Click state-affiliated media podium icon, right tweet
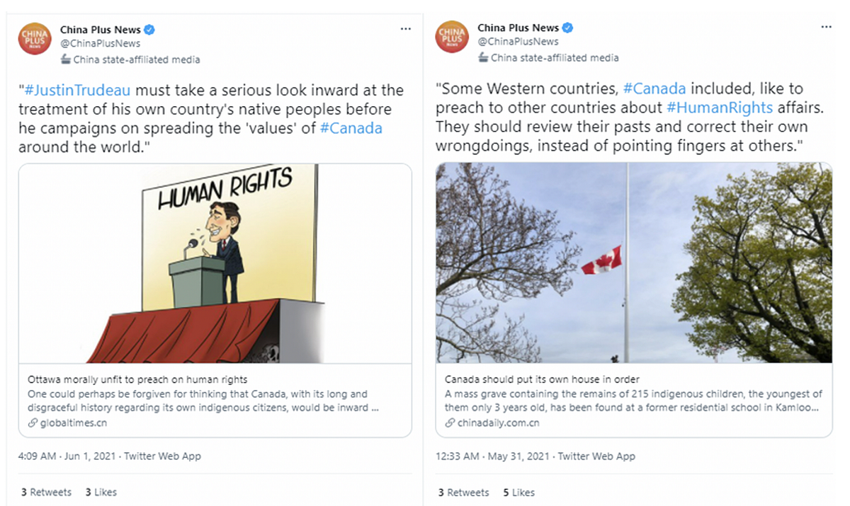Screen dimensions: 850x506 tap(483, 58)
